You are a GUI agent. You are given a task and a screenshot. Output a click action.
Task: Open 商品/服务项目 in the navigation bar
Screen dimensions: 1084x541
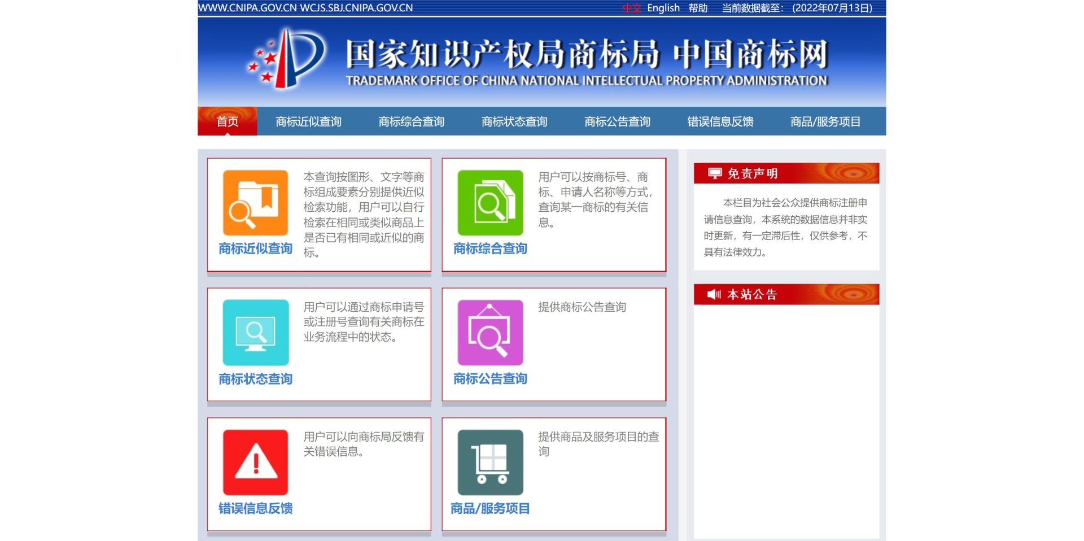(x=825, y=121)
